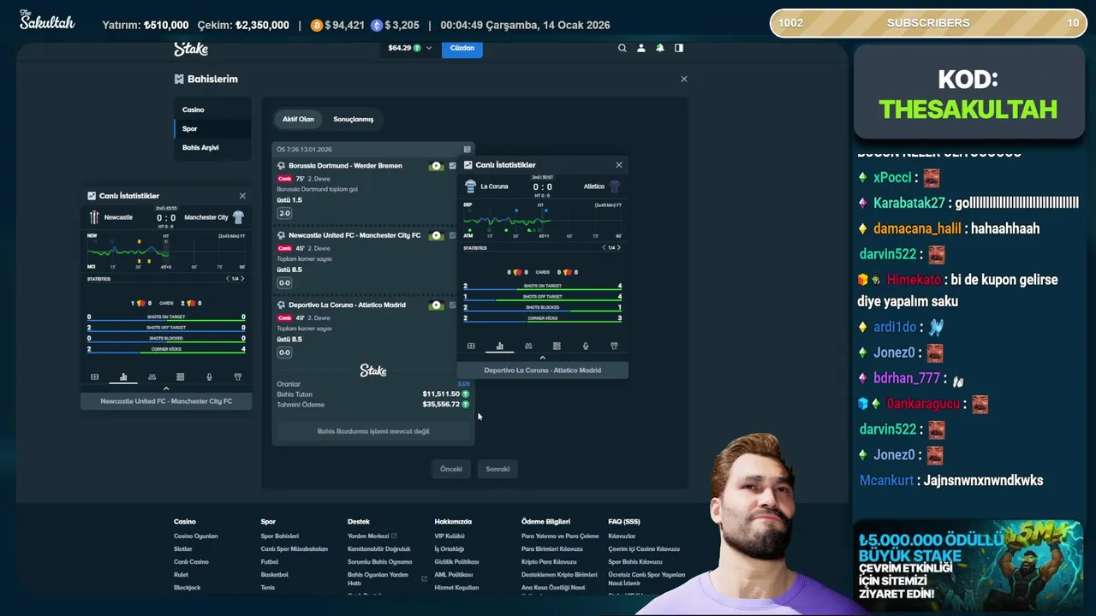
Task: Show standings table icon in Newcastle stats widget
Action: pyautogui.click(x=180, y=376)
